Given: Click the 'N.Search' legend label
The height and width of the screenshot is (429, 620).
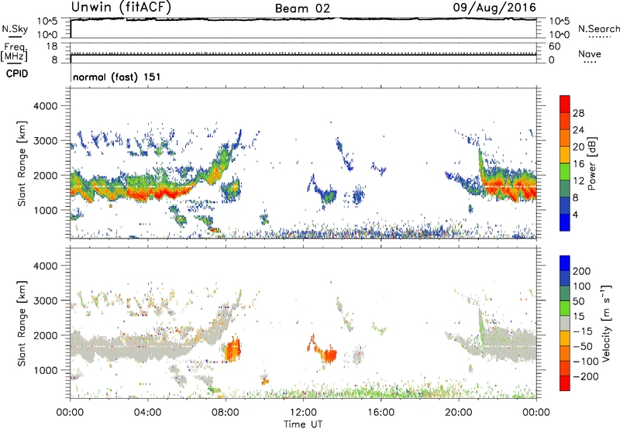Looking at the screenshot, I should pos(598,29).
